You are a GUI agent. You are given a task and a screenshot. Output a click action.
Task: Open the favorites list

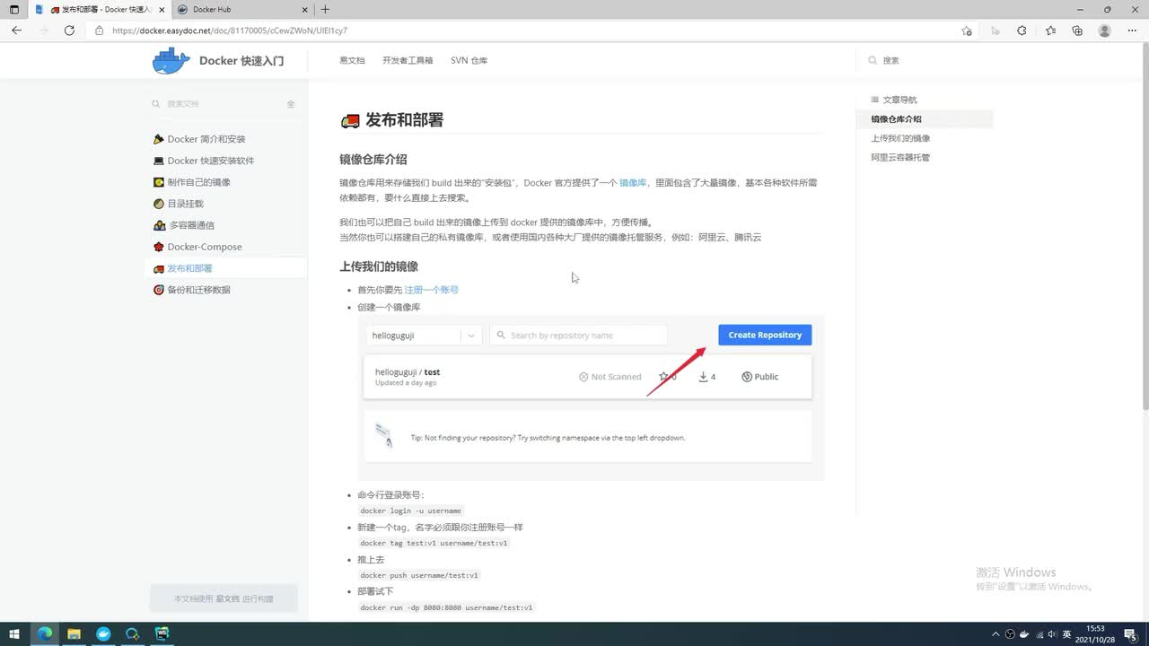[1050, 31]
